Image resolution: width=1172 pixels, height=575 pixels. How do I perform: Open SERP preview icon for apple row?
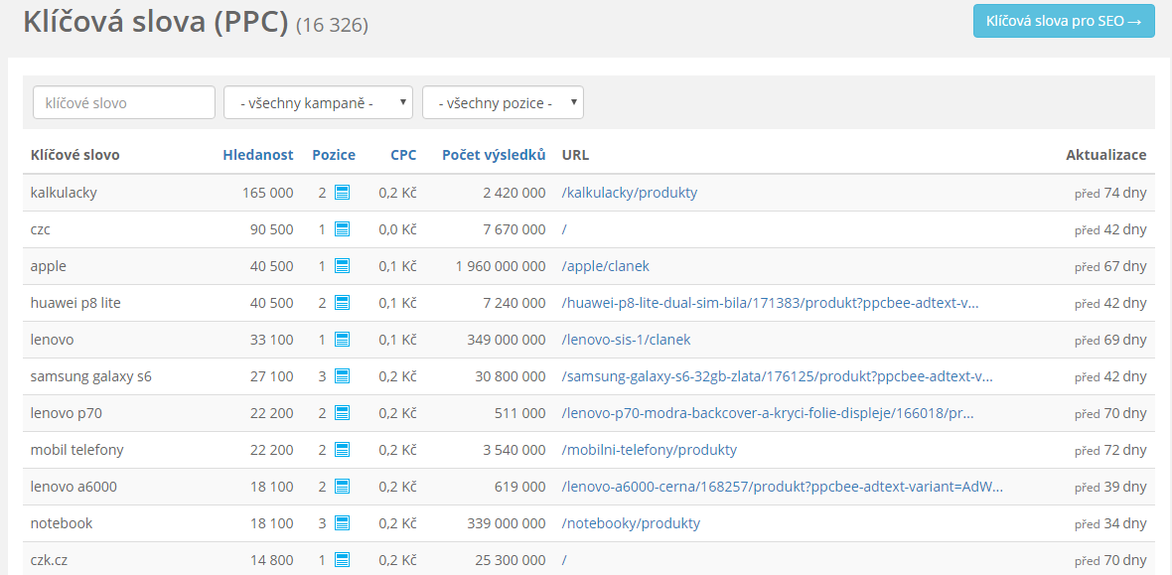point(342,266)
